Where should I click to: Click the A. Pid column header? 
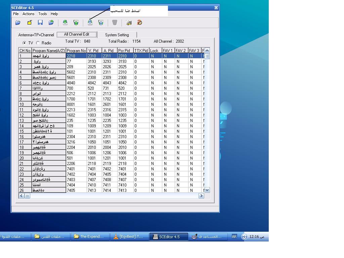110,50
